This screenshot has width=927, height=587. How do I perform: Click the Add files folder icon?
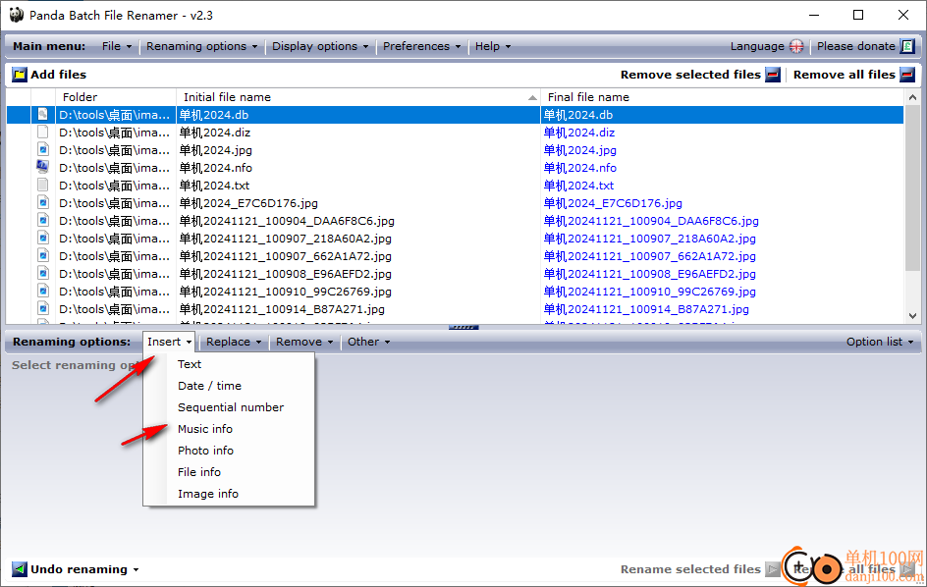pyautogui.click(x=20, y=75)
